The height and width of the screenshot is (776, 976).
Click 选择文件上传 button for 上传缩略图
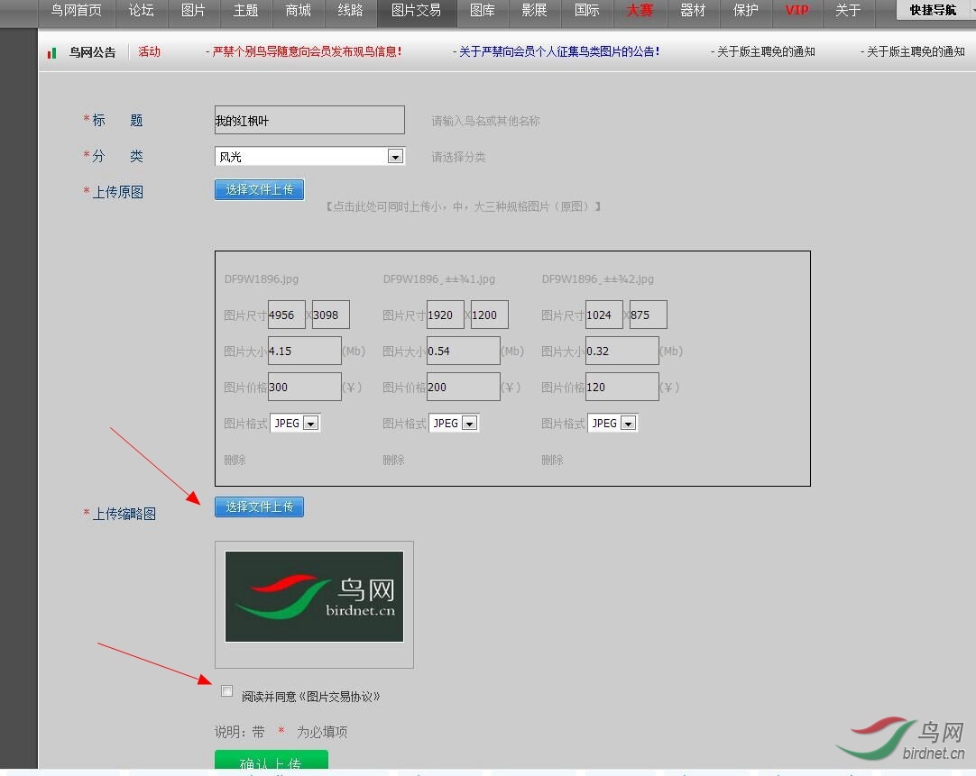click(x=259, y=507)
